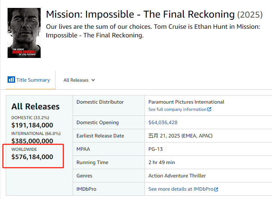
Task: Open See more details at IMDbPro link
Action: point(183,189)
